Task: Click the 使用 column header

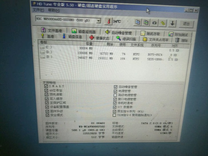Action: point(121,45)
